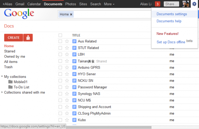Open Calendar from top bar
This screenshot has width=199, height=129.
click(34, 4)
